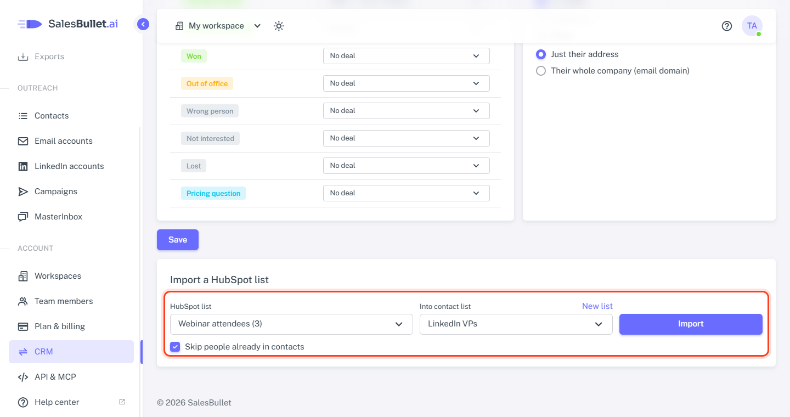Viewport: 790px width, 417px height.
Task: Click the LinkedIn accounts icon
Action: (23, 166)
